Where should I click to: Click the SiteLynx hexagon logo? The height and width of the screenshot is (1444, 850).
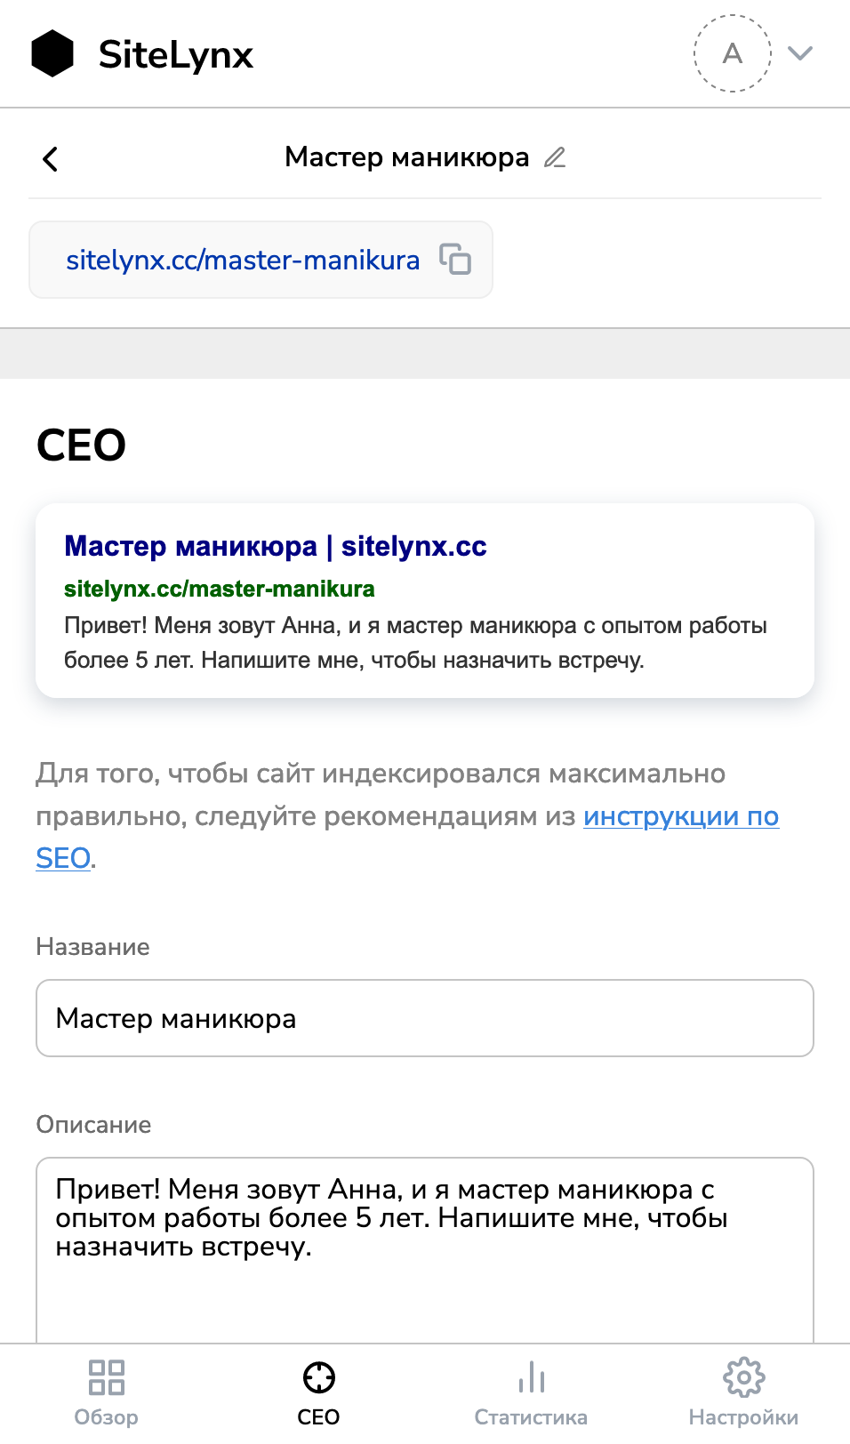click(x=53, y=53)
